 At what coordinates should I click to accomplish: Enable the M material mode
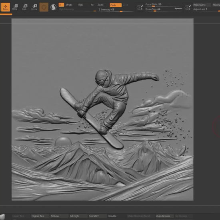pyautogui.click(x=92, y=5)
